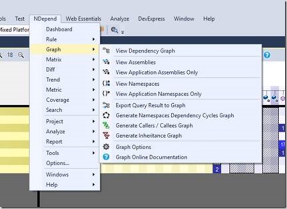The width and height of the screenshot is (287, 209).
Task: Click the Namespaces Dependency Cycles circular icon
Action: click(x=106, y=115)
